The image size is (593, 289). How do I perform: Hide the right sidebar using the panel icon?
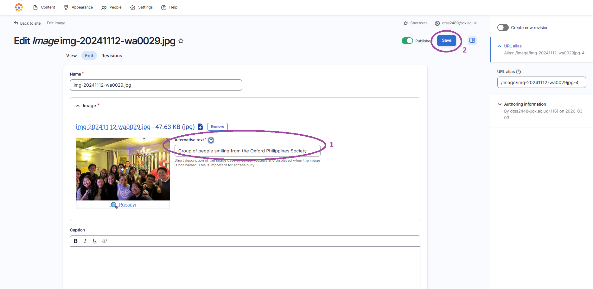472,40
